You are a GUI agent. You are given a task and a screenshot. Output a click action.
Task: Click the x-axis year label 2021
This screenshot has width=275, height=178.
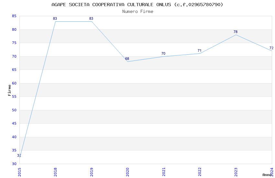tap(164, 172)
